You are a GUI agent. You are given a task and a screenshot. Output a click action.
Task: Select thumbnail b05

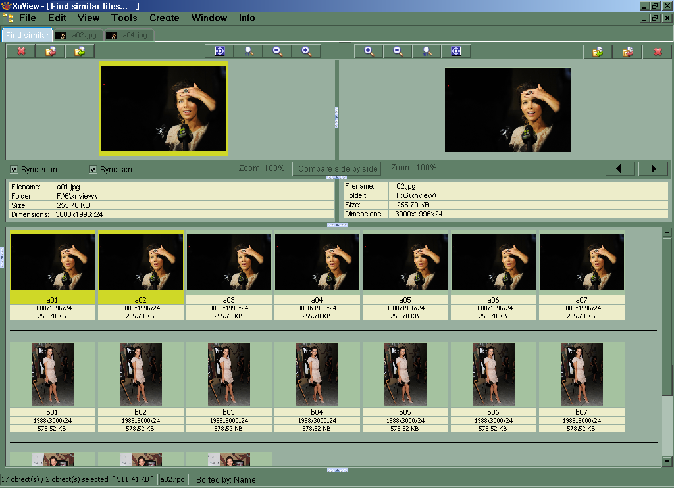tap(405, 387)
